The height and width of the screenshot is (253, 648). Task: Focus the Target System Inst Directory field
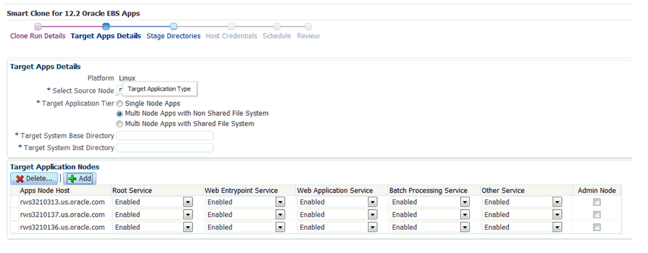tap(165, 148)
